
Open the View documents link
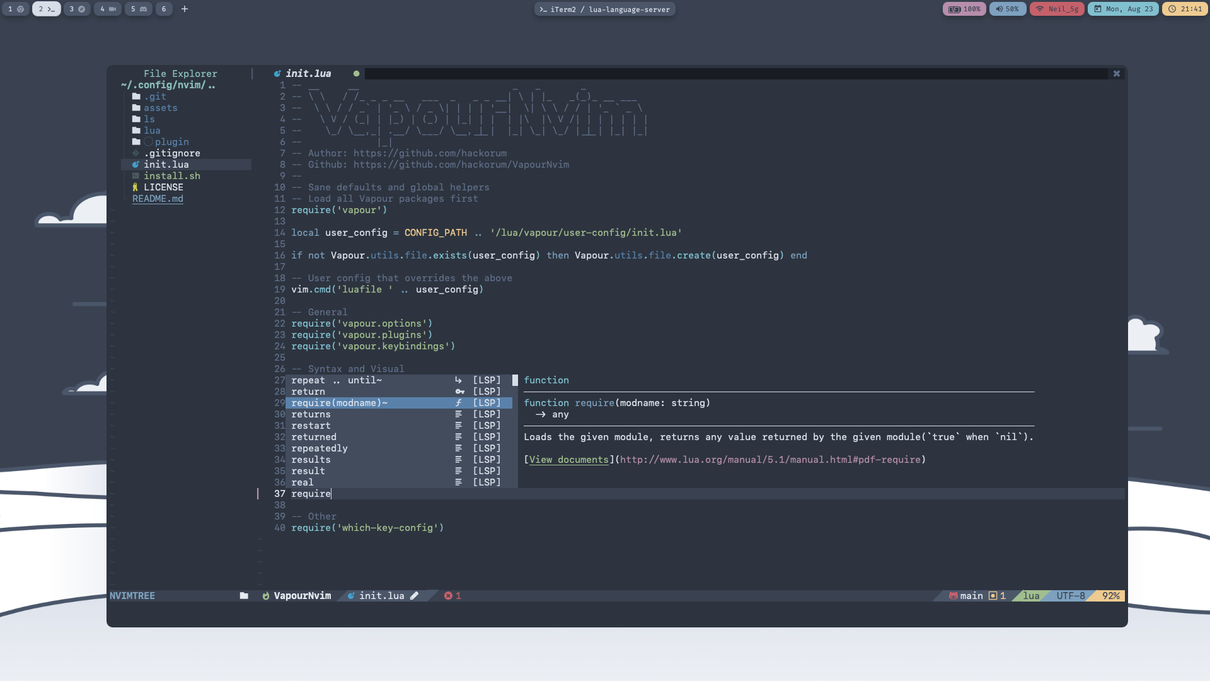click(x=568, y=460)
